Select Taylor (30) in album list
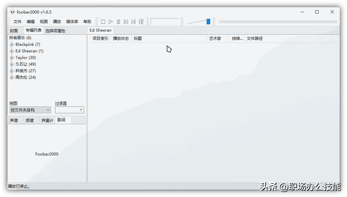The width and height of the screenshot is (347, 197). click(x=26, y=58)
